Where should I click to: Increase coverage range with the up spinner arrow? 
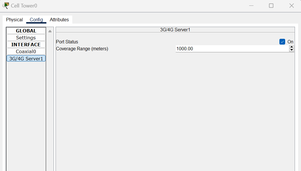(291, 47)
